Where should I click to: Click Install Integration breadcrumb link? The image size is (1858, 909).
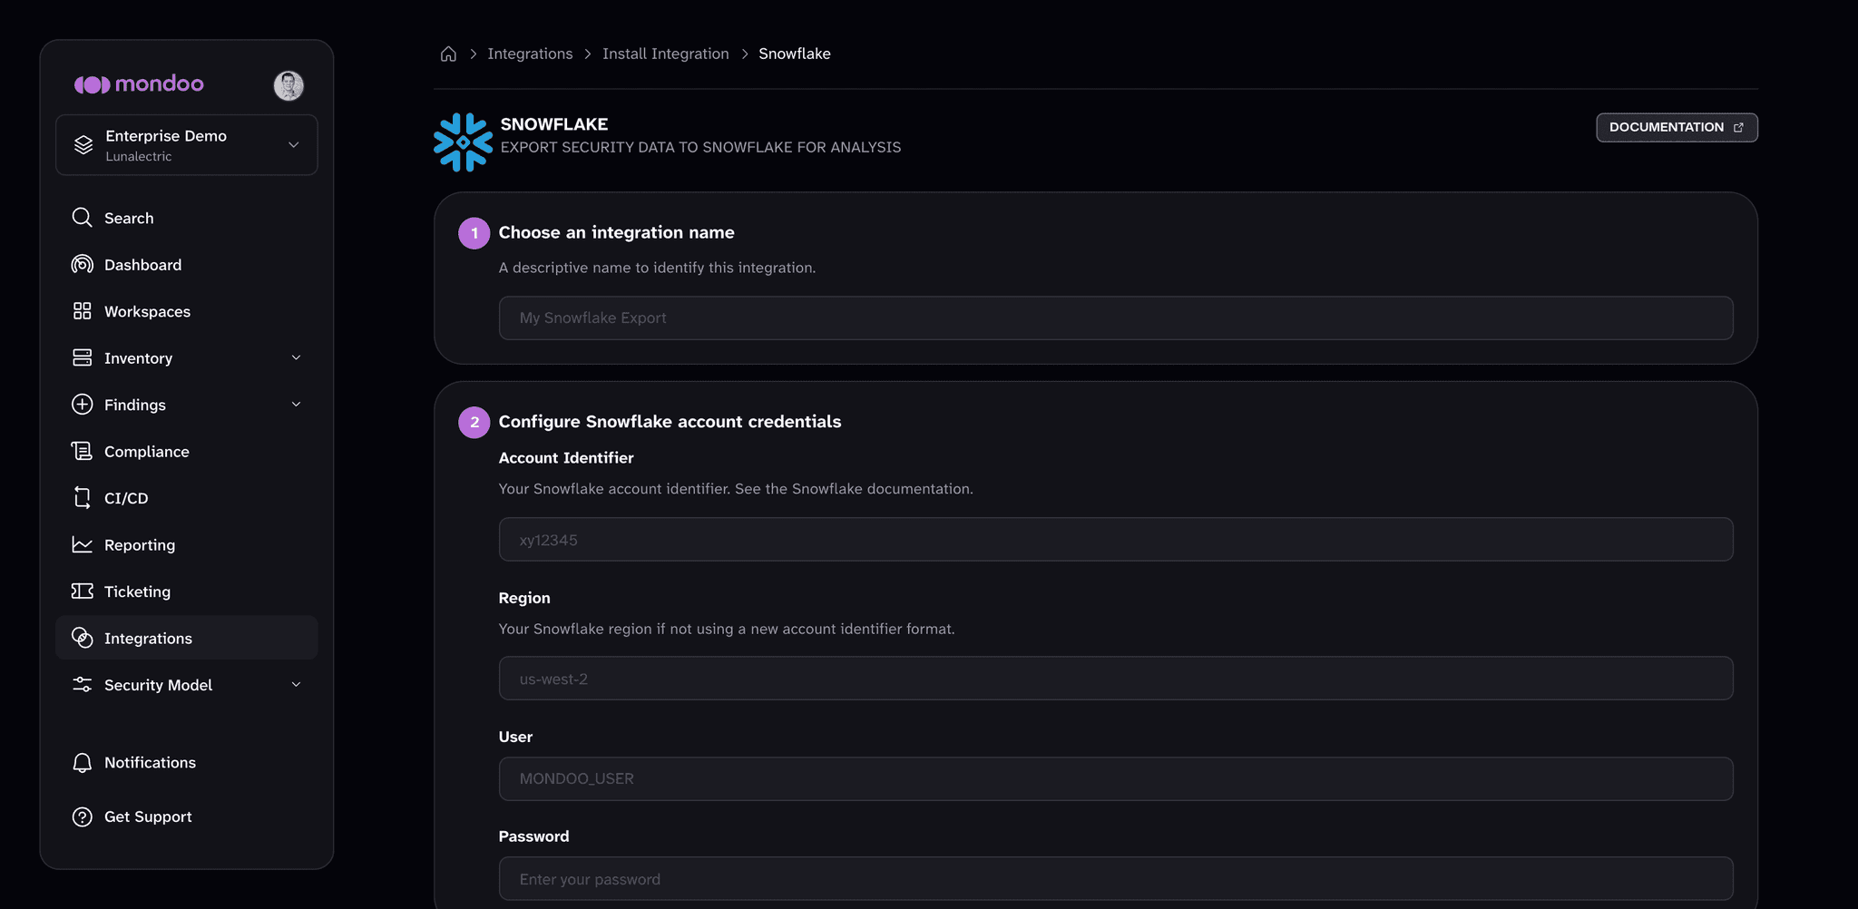pos(666,54)
